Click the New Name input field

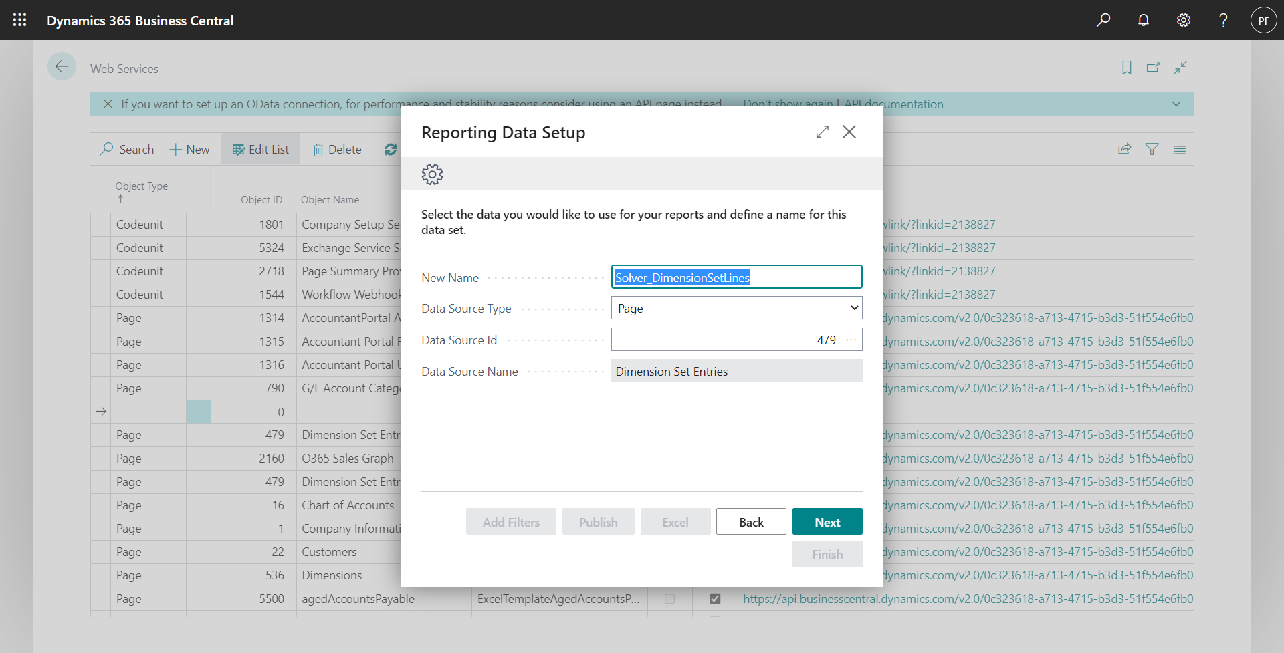coord(736,277)
